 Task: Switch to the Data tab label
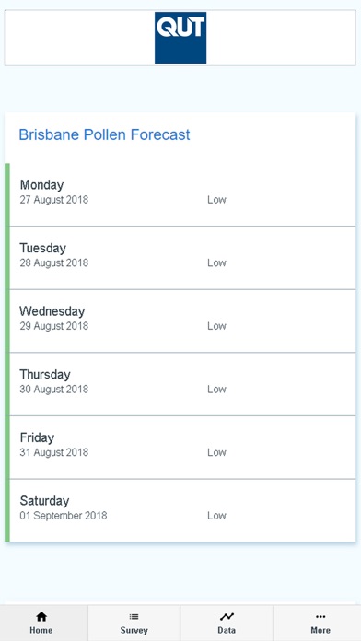(227, 630)
